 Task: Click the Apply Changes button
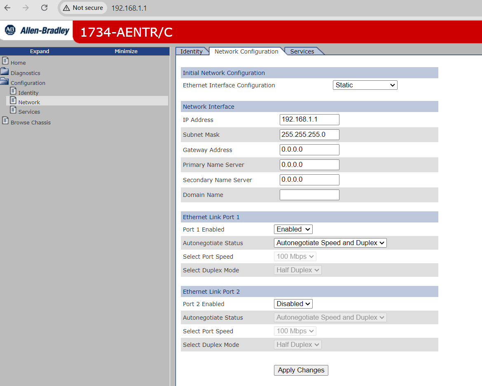click(x=301, y=370)
